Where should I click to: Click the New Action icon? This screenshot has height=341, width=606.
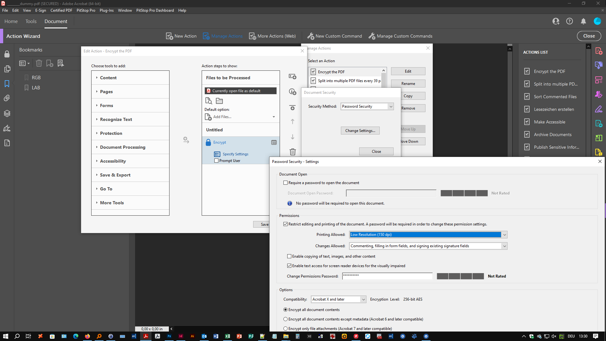click(x=169, y=36)
